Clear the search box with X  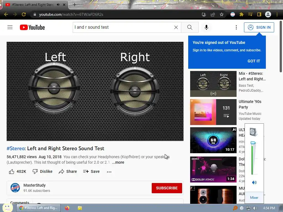click(176, 27)
